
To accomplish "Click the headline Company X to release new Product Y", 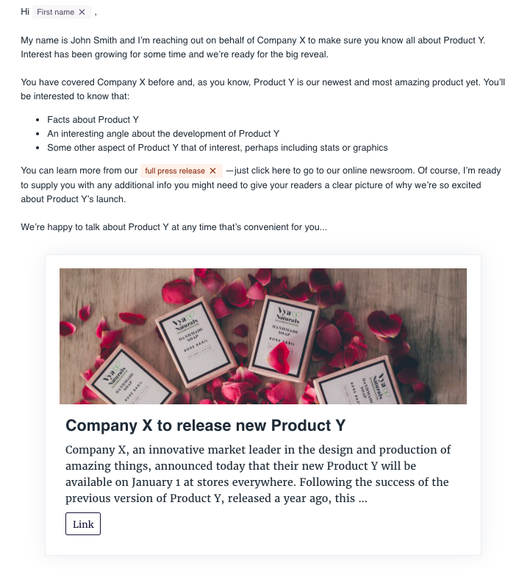I will (205, 426).
